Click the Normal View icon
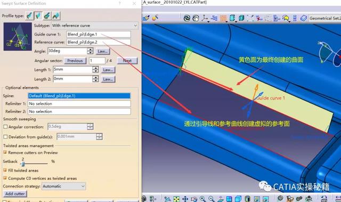This screenshot has height=202, width=341. point(220,199)
